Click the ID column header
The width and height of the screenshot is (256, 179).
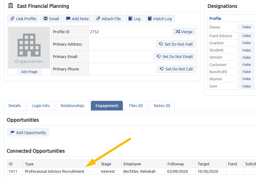[x=15, y=164]
